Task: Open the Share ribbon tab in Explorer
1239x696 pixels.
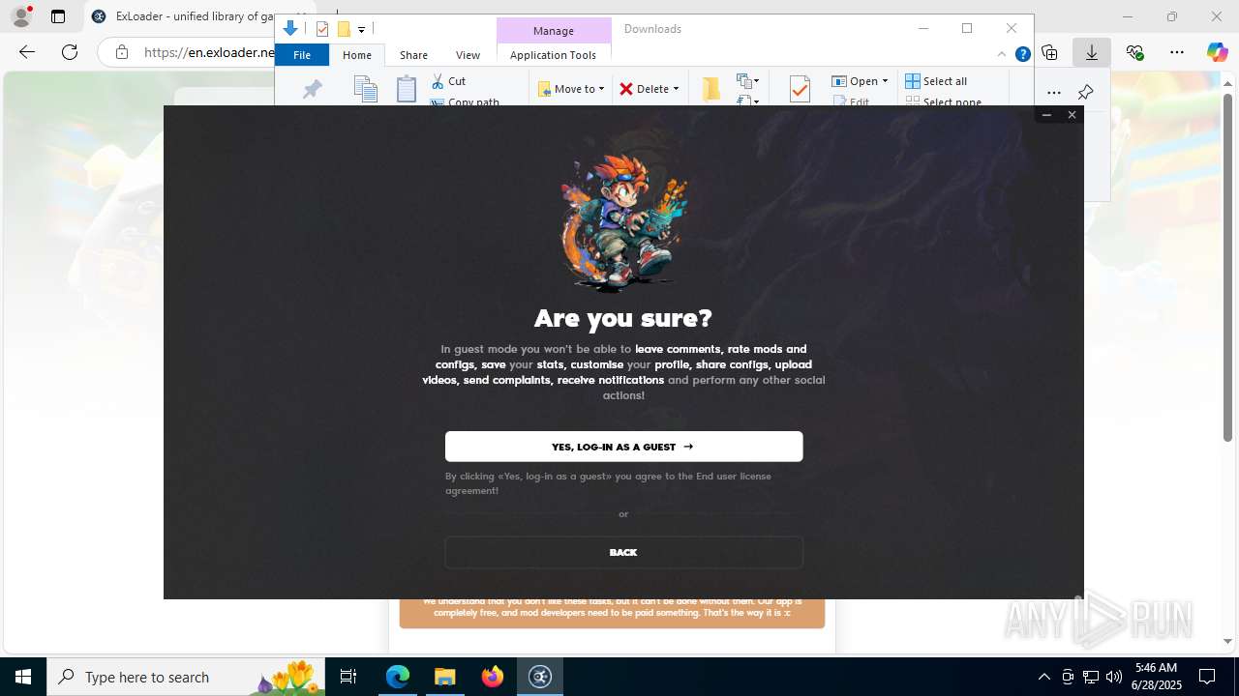Action: 413,55
